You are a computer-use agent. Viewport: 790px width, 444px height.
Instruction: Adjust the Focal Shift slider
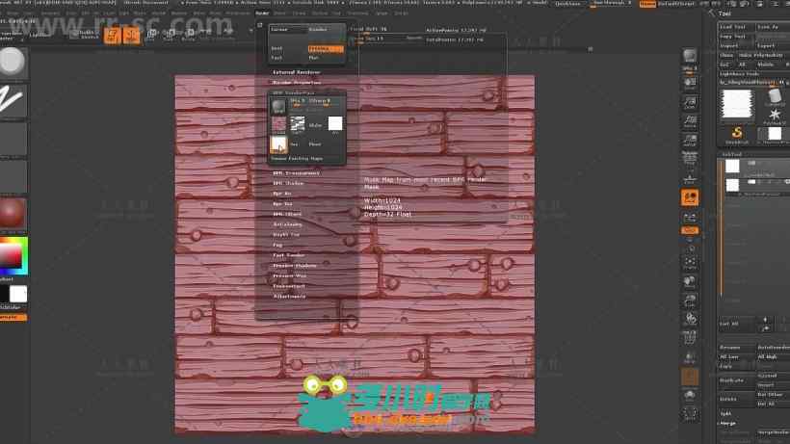386,29
